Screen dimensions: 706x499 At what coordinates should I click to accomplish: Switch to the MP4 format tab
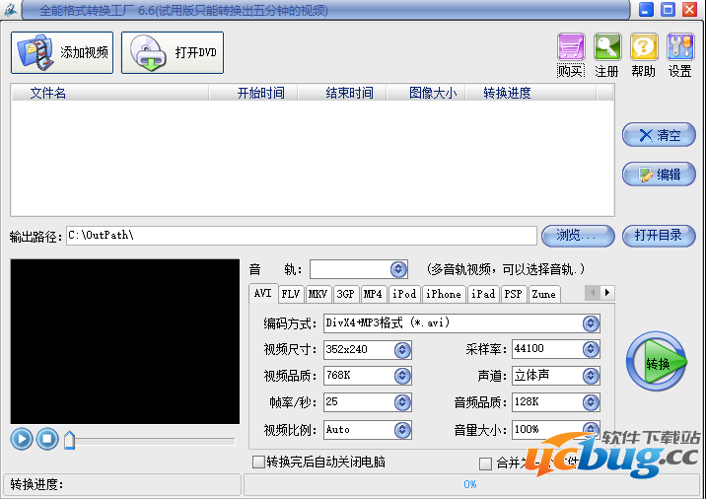click(373, 294)
